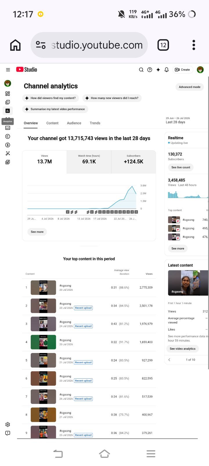Click the Create button
The image size is (209, 466).
[183, 70]
